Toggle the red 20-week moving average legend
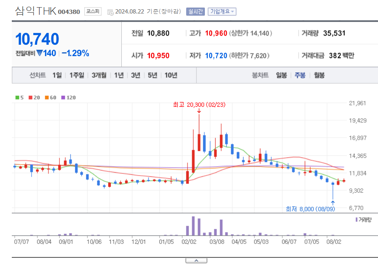 [x=29, y=97]
